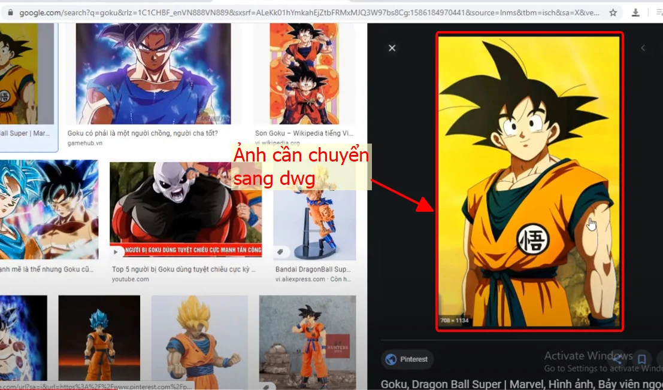Click the previous image arrow in the preview panel
This screenshot has height=390, width=663.
(643, 48)
